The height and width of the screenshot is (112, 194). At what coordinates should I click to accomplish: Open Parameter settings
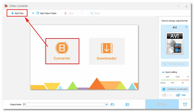[x=175, y=64]
